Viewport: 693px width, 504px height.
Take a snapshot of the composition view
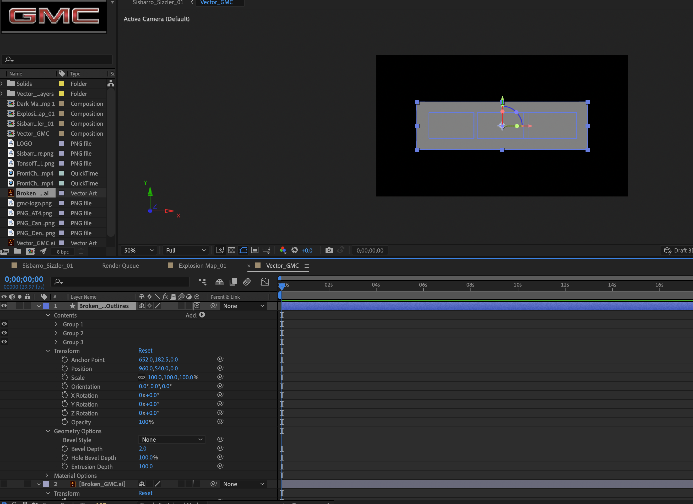tap(329, 250)
